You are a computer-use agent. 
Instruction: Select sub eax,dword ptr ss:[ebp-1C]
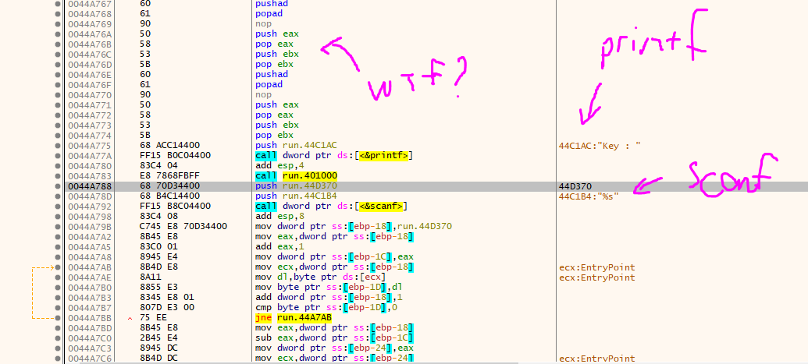tap(335, 337)
